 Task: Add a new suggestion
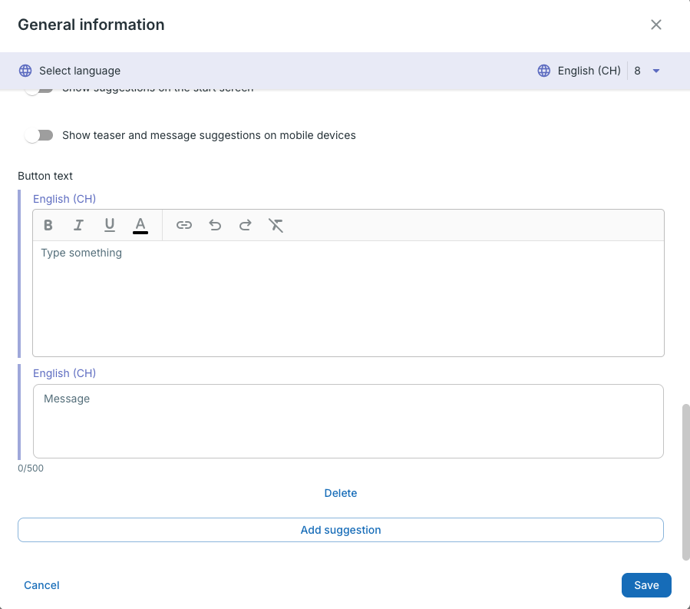(341, 530)
